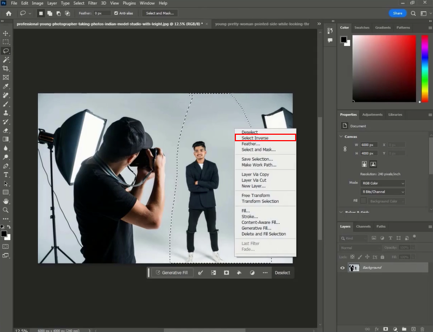
Task: Open more options in contextual task bar
Action: pyautogui.click(x=265, y=273)
